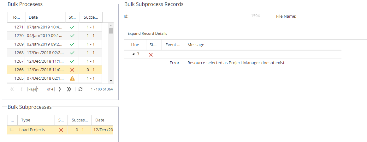This screenshot has height=142, width=367.
Task: Click date 02/Jan/2019 cell
Action: tap(45, 44)
